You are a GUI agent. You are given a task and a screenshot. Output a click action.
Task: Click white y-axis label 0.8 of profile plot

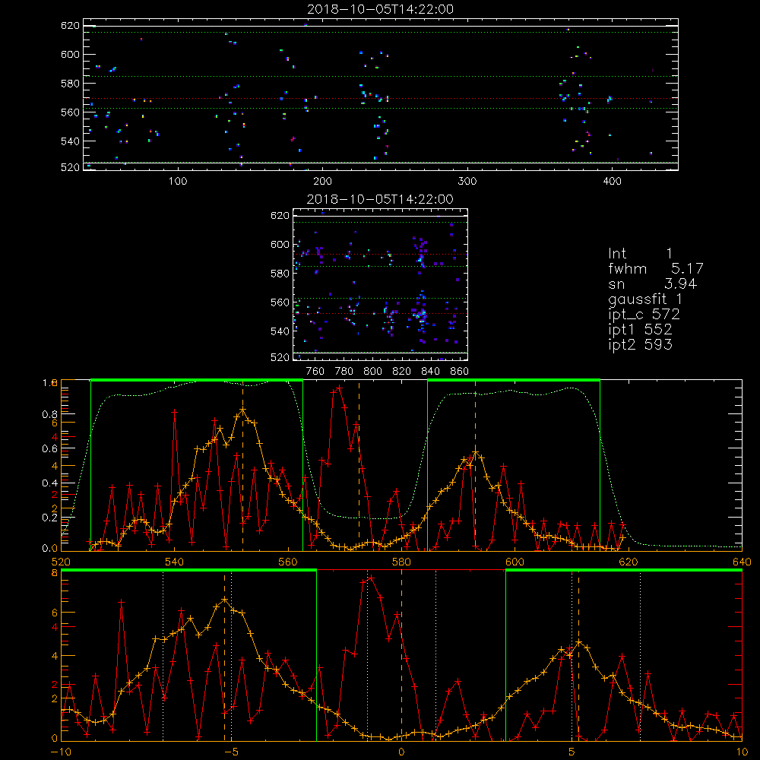coord(50,414)
